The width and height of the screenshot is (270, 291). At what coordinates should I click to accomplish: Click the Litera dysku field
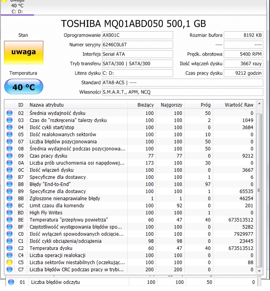(x=137, y=73)
